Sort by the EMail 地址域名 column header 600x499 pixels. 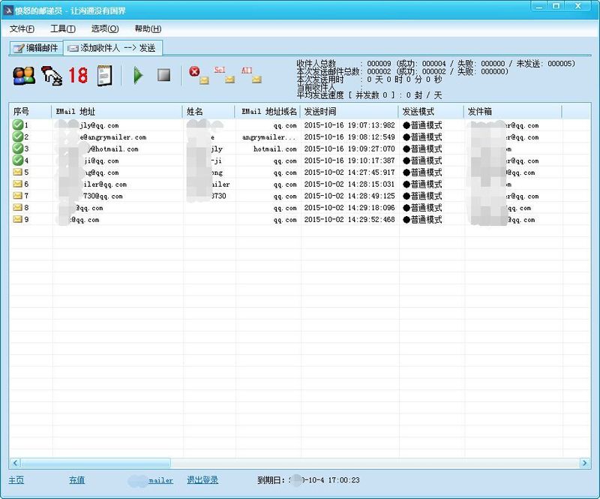point(268,112)
